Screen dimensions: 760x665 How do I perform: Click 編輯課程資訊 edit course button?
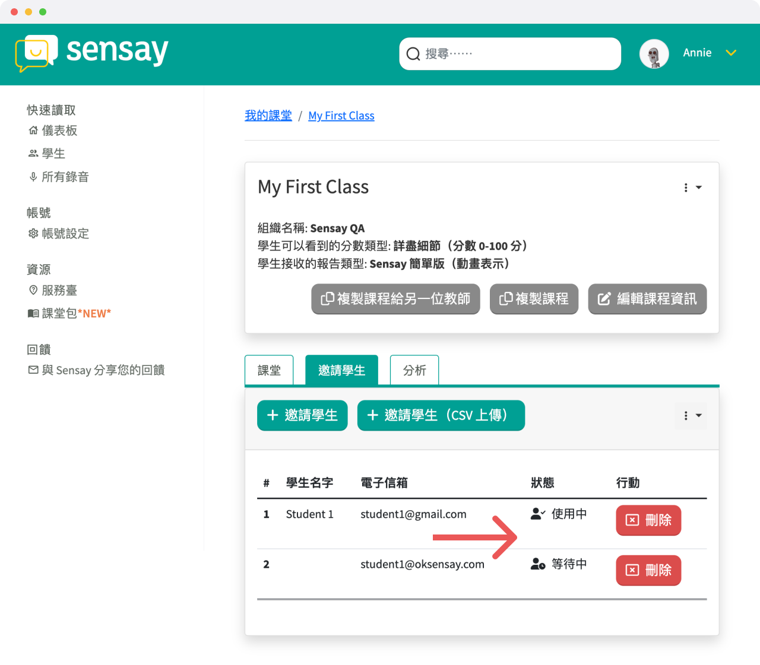point(647,299)
